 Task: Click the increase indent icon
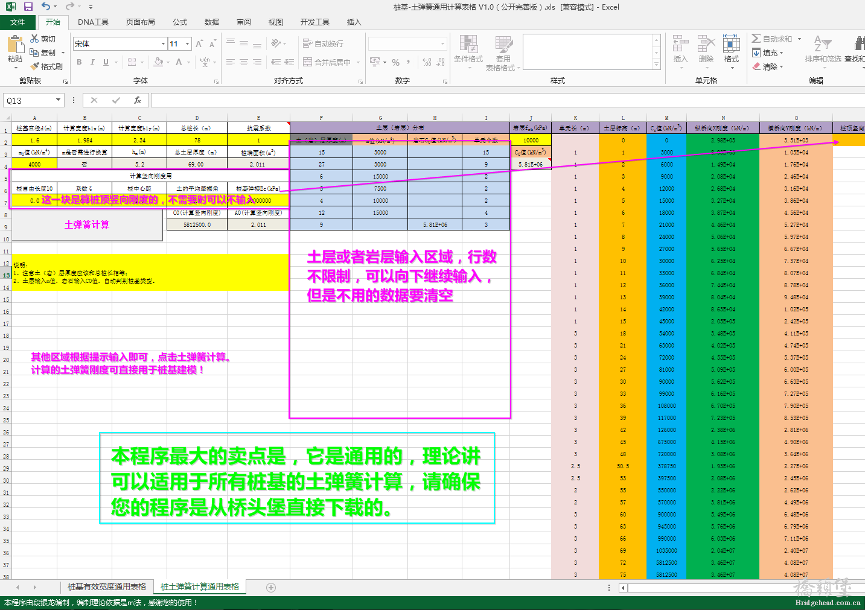(x=289, y=62)
